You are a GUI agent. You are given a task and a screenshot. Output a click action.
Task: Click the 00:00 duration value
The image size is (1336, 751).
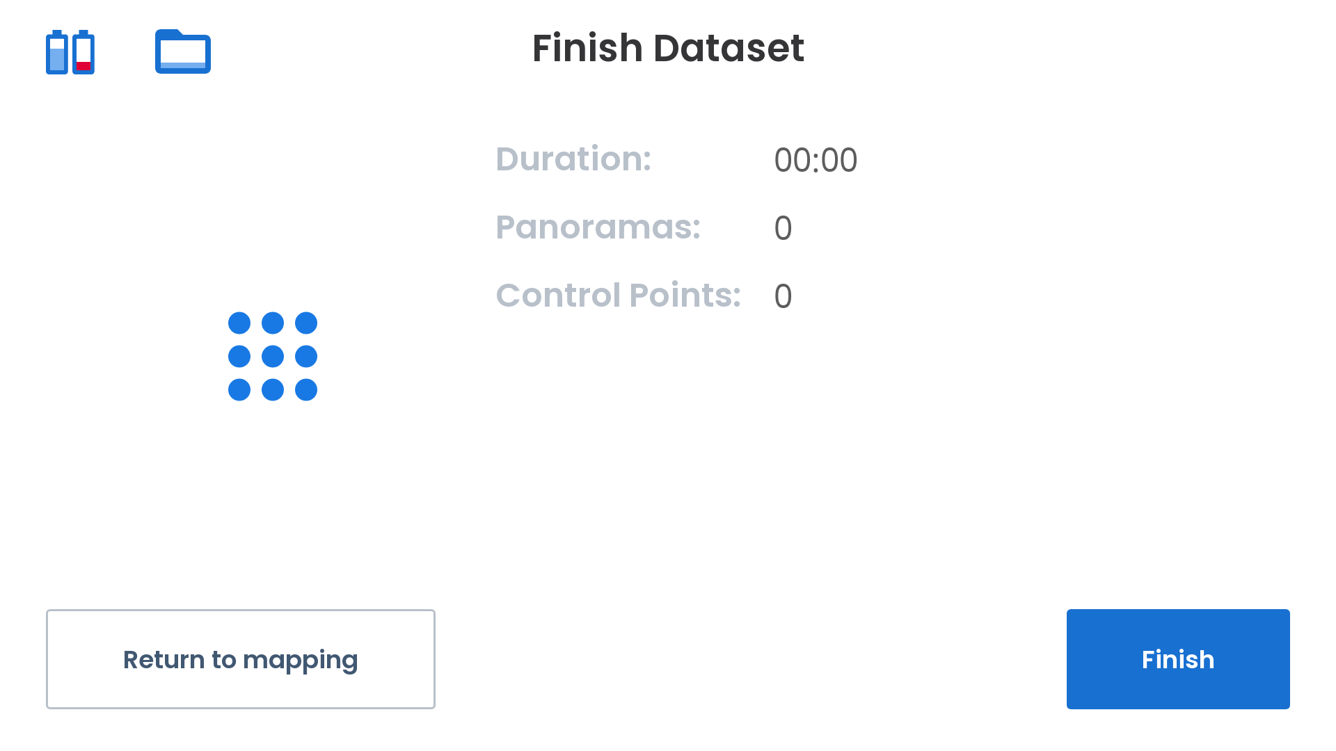(816, 161)
